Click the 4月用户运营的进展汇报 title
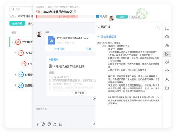The image size is (176, 134). point(69,66)
